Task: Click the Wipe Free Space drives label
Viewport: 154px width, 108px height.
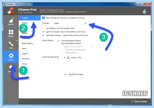Action: point(51,57)
